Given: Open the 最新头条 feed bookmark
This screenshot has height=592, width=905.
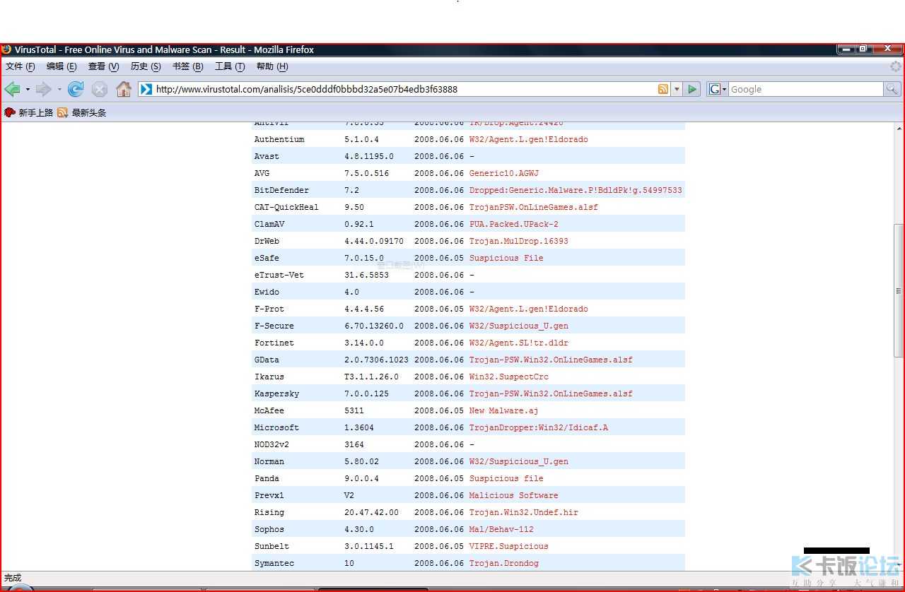Looking at the screenshot, I should click(82, 112).
